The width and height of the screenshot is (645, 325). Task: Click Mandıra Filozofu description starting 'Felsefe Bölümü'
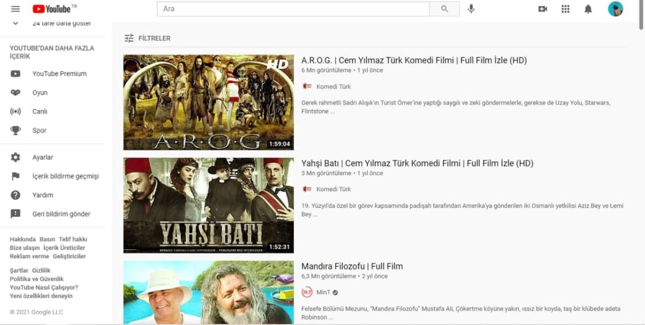[461, 313]
